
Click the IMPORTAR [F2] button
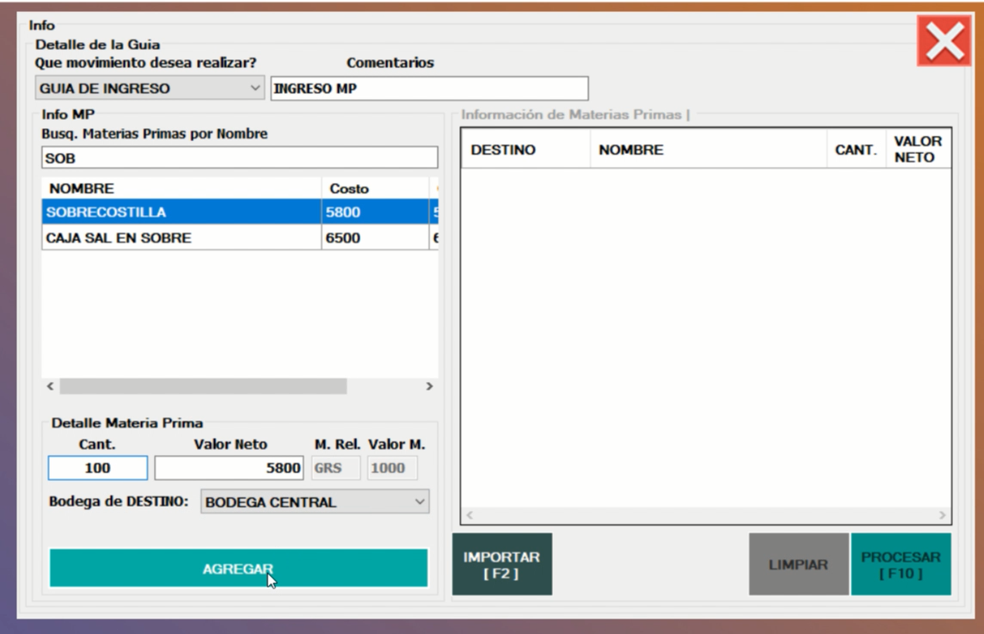click(501, 565)
